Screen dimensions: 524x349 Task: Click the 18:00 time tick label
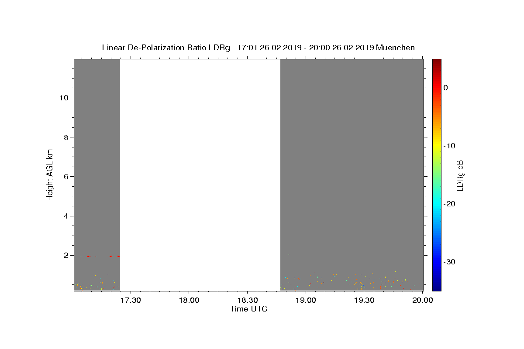point(189,300)
